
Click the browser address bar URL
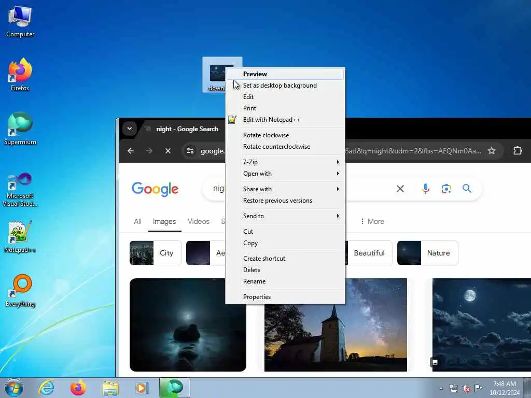[413, 151]
